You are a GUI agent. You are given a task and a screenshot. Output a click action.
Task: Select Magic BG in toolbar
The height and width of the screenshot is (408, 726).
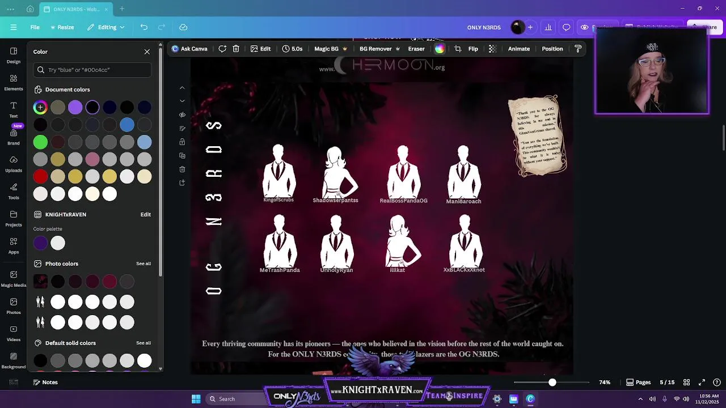331,49
